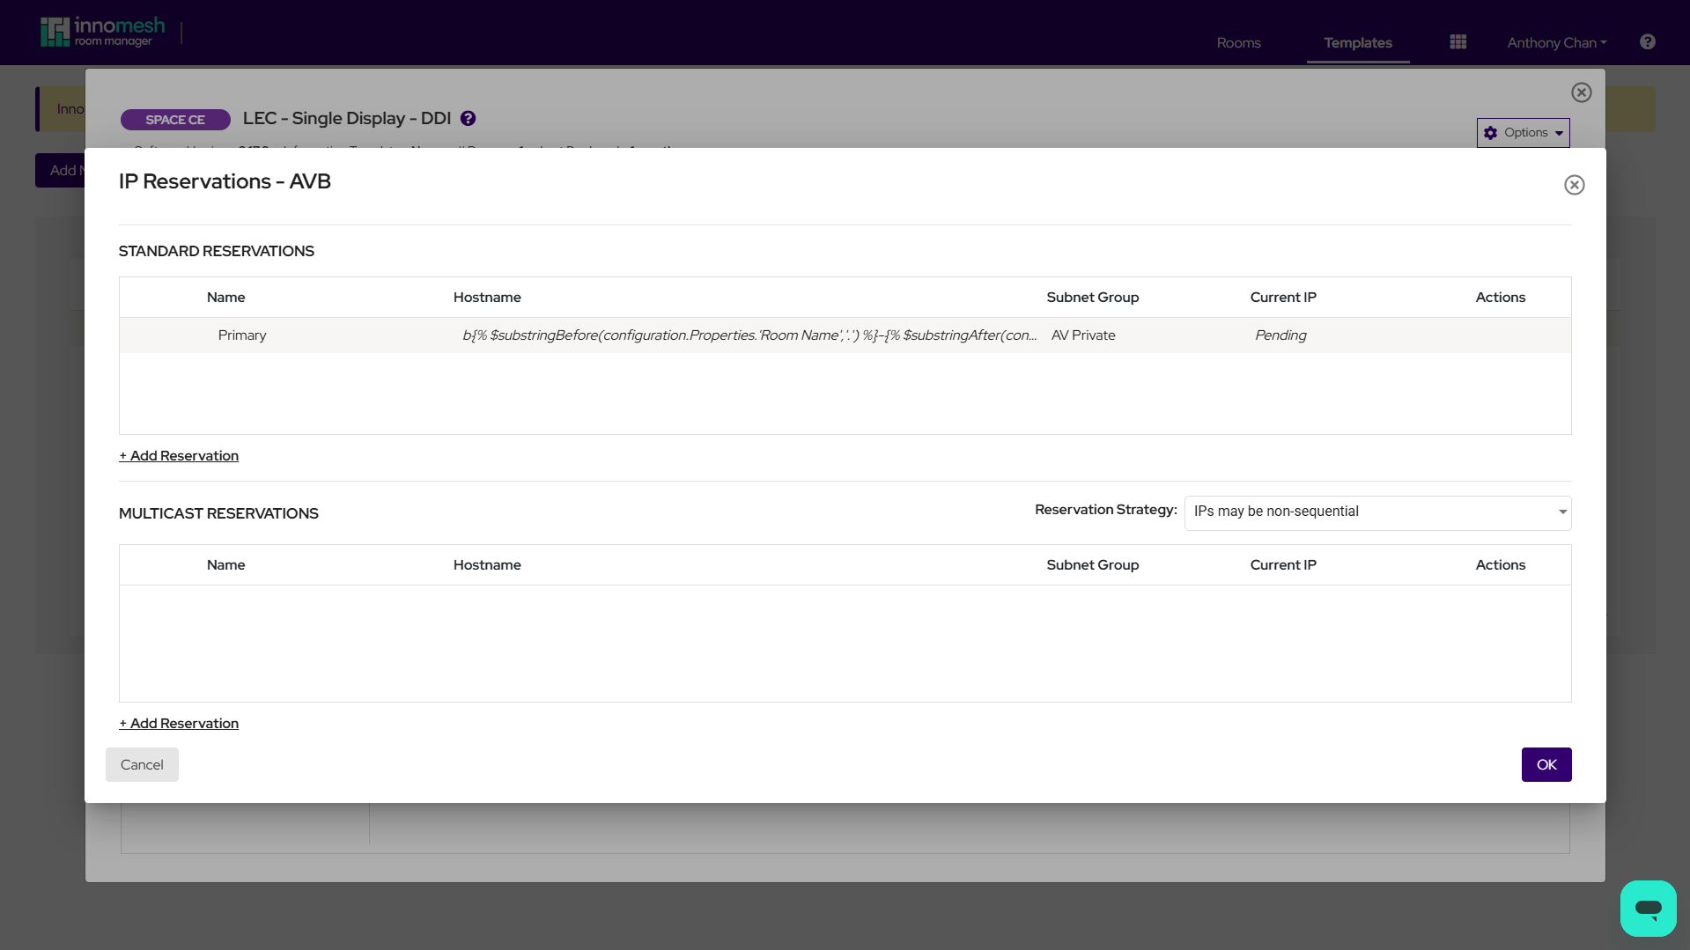1690x950 pixels.
Task: Open the chat widget at the bottom right
Action: 1648,908
